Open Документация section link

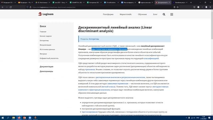pos(47,67)
